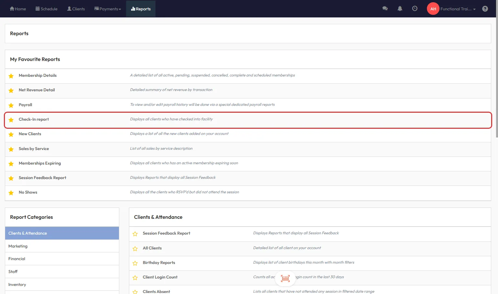Open the clock history icon
This screenshot has width=498, height=294.
415,9
